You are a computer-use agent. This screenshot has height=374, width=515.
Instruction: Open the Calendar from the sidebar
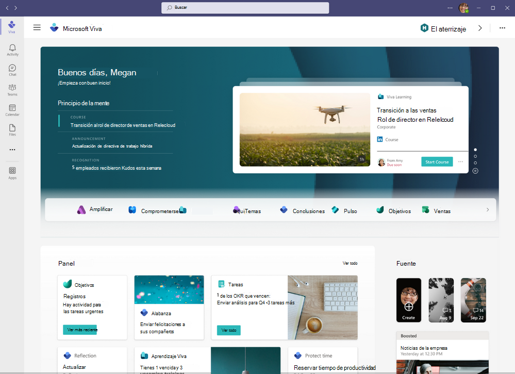(x=12, y=108)
